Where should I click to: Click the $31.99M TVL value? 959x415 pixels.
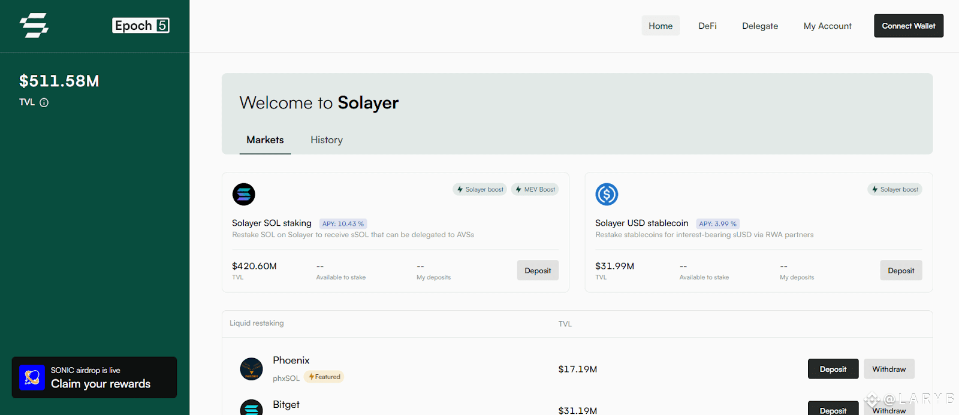coord(614,266)
